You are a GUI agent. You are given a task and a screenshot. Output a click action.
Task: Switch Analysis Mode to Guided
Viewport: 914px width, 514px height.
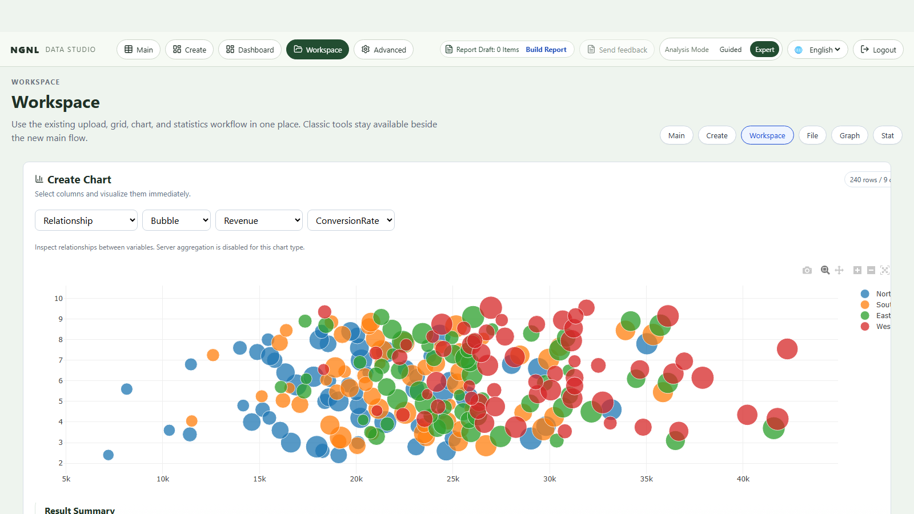pyautogui.click(x=730, y=50)
